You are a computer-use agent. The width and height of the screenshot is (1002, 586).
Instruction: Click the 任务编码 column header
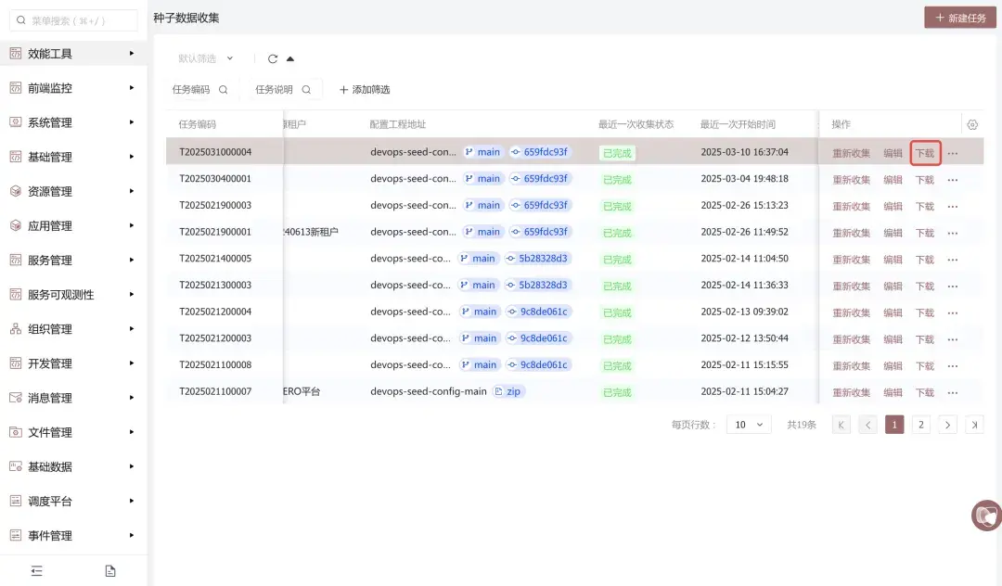click(198, 124)
